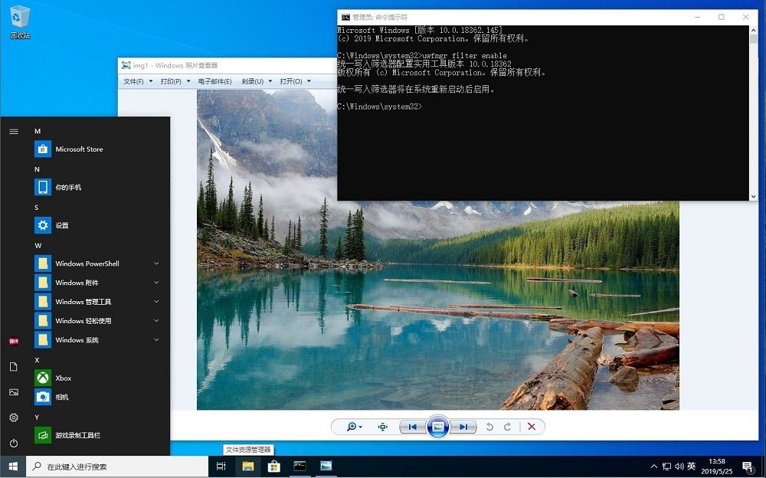
Task: Start the photo slideshow in Photo Viewer
Action: click(x=437, y=427)
